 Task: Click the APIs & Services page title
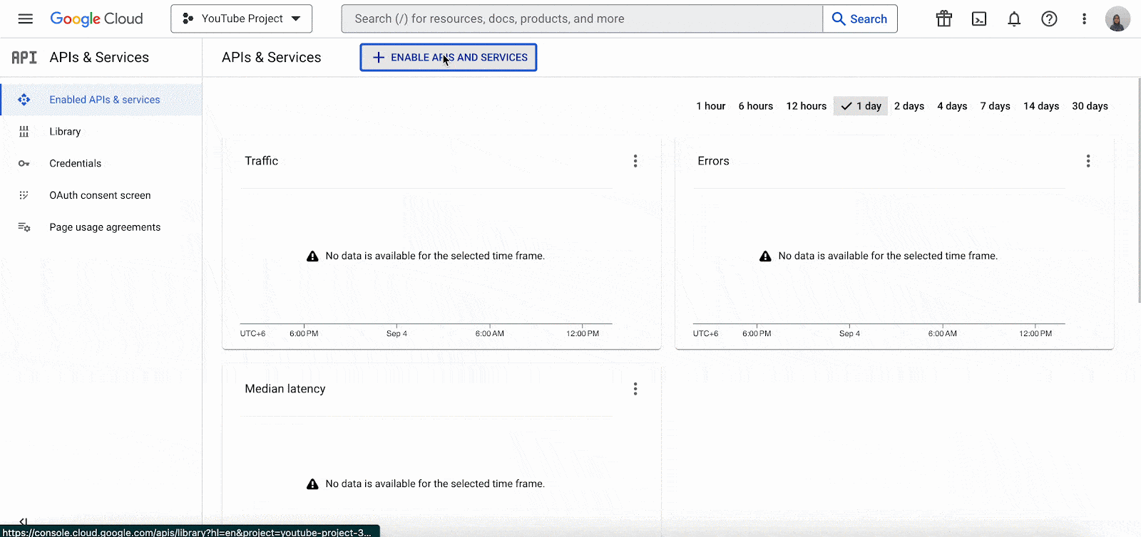click(x=272, y=58)
